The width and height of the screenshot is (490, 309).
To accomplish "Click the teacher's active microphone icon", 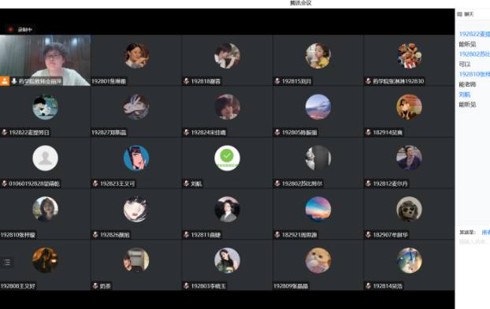I will 14,81.
